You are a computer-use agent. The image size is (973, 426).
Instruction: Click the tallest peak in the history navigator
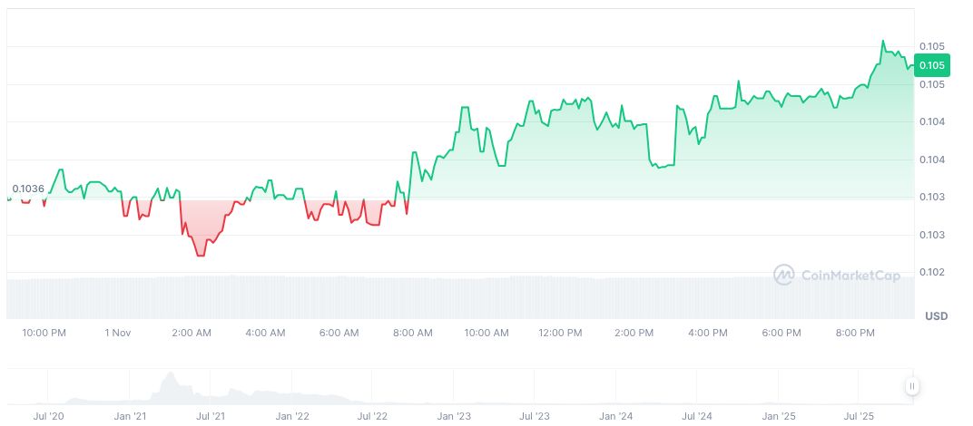click(168, 375)
